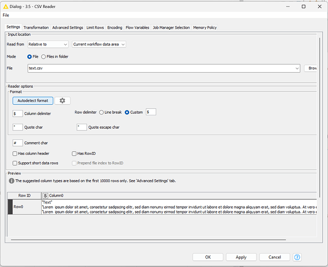Open the Memory Policy tab
This screenshot has height=267, width=328.
pos(205,27)
